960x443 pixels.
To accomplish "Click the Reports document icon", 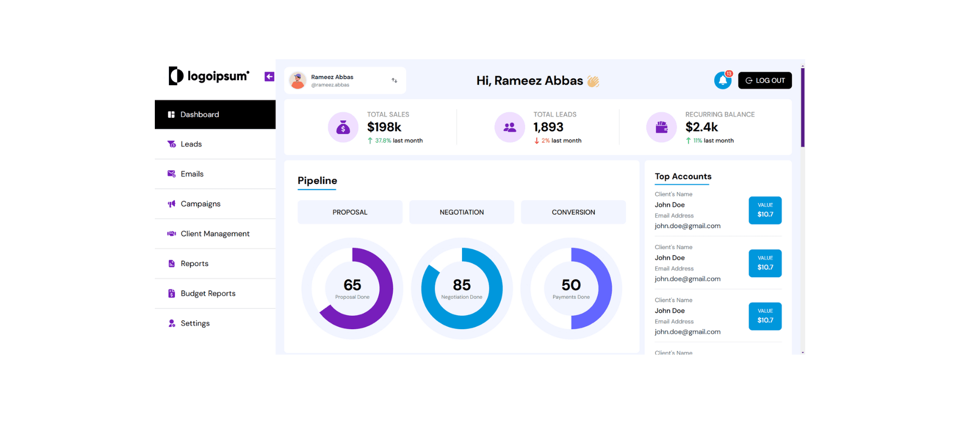I will [171, 264].
